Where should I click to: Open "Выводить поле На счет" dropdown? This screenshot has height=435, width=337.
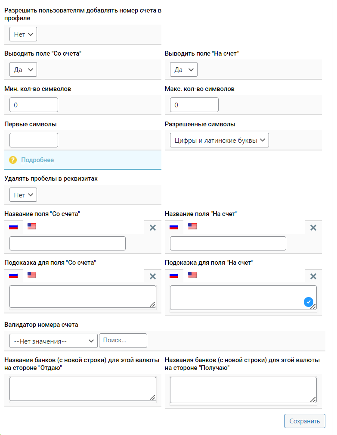pyautogui.click(x=184, y=69)
